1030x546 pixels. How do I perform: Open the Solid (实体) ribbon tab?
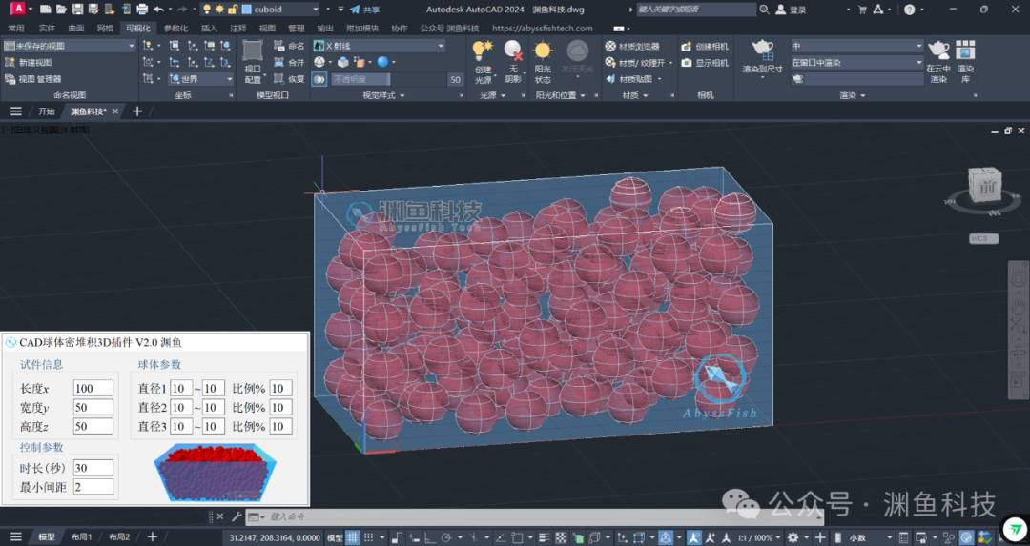(x=48, y=29)
